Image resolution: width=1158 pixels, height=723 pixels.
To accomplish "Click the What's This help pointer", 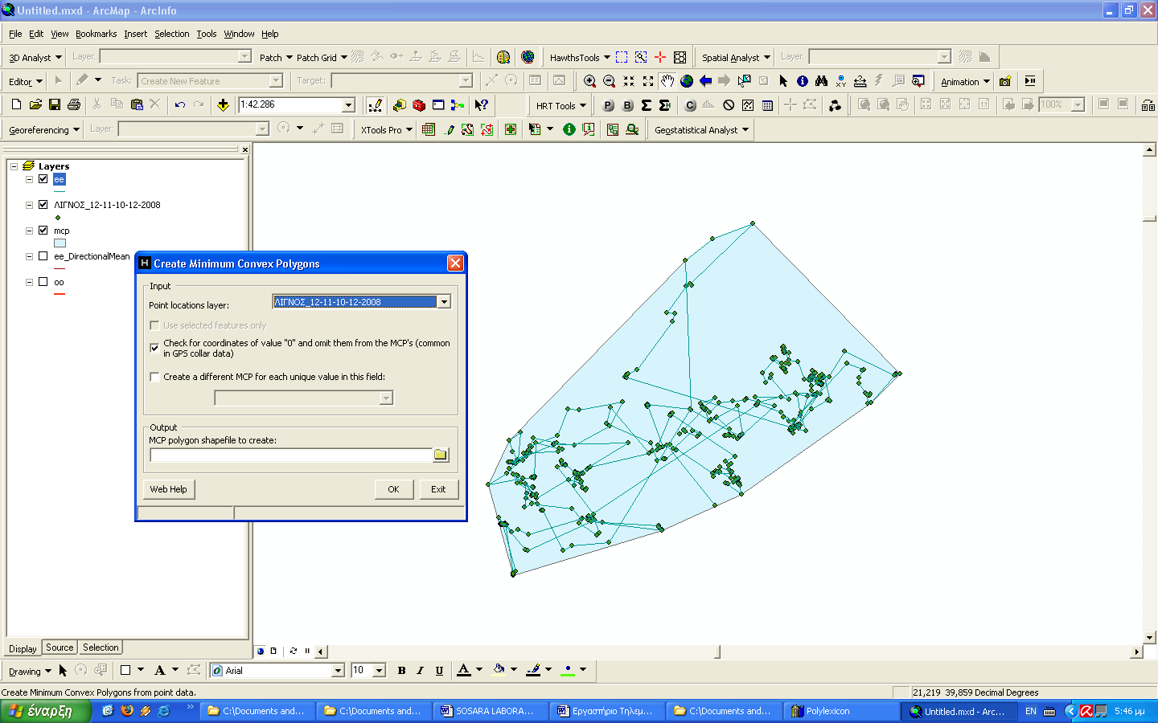I will pos(481,105).
